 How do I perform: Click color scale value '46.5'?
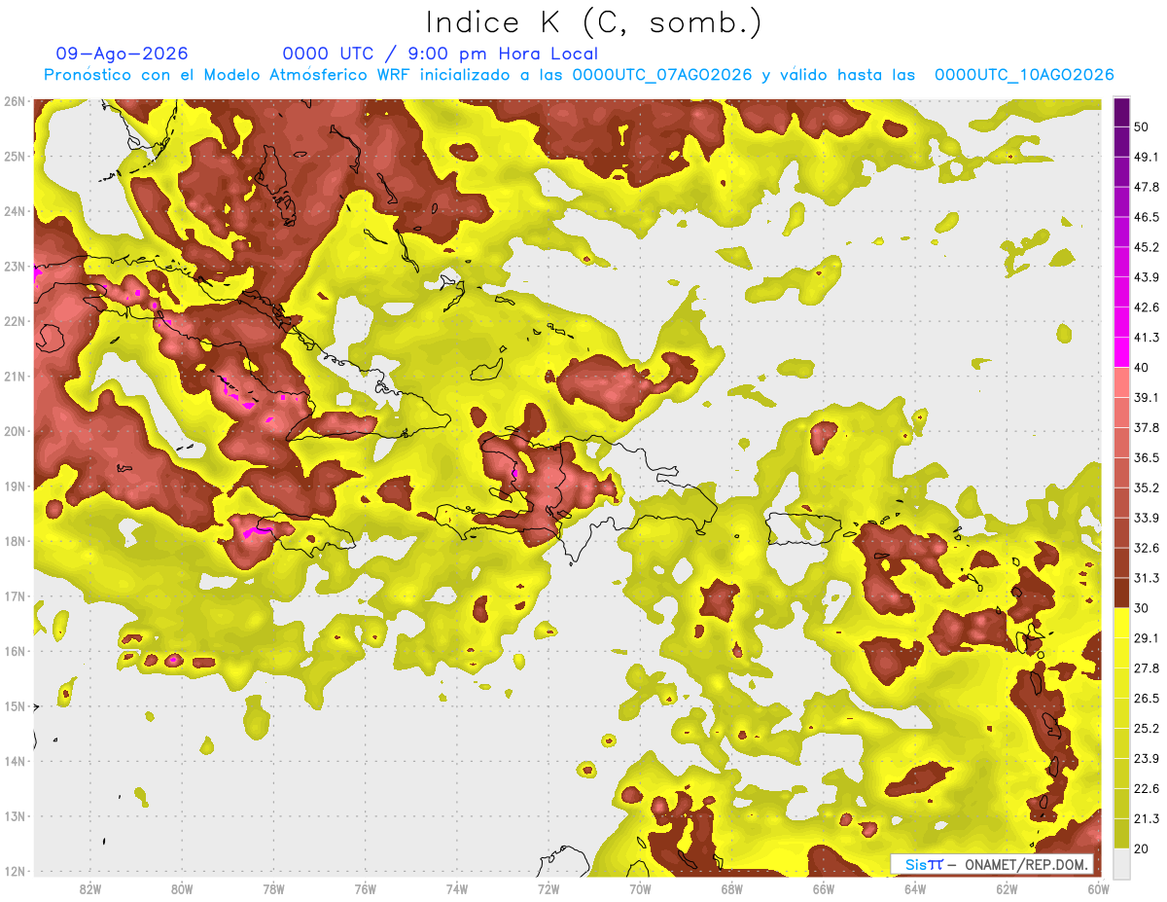point(1147,217)
